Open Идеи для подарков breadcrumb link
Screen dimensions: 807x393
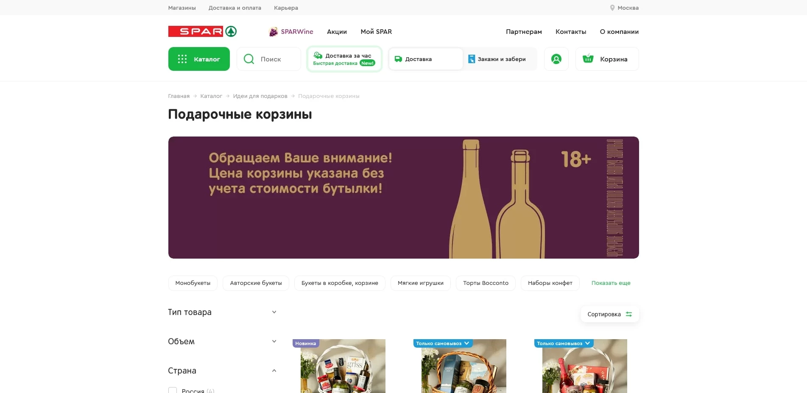click(260, 96)
